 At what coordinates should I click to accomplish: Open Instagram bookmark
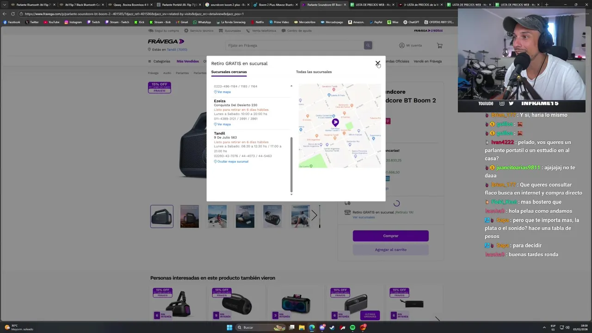(73, 22)
